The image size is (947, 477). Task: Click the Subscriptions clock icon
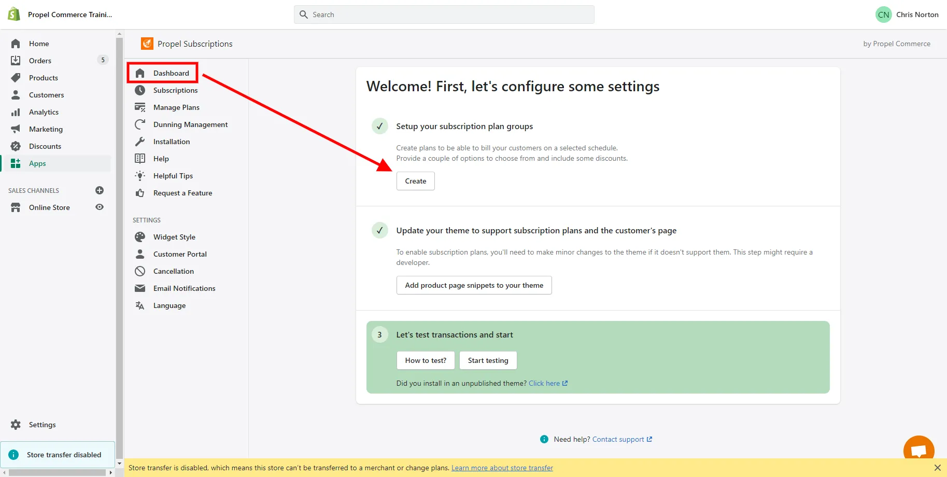tap(140, 90)
